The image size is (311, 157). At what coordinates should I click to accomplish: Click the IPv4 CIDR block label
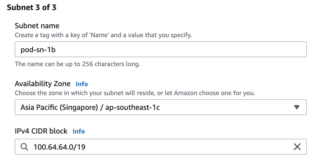(x=41, y=131)
